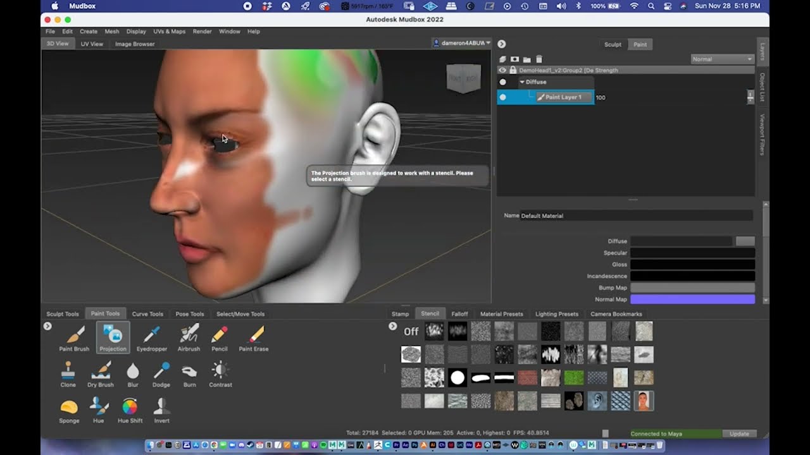Select the Sponge tool
810x455 pixels.
pos(69,410)
